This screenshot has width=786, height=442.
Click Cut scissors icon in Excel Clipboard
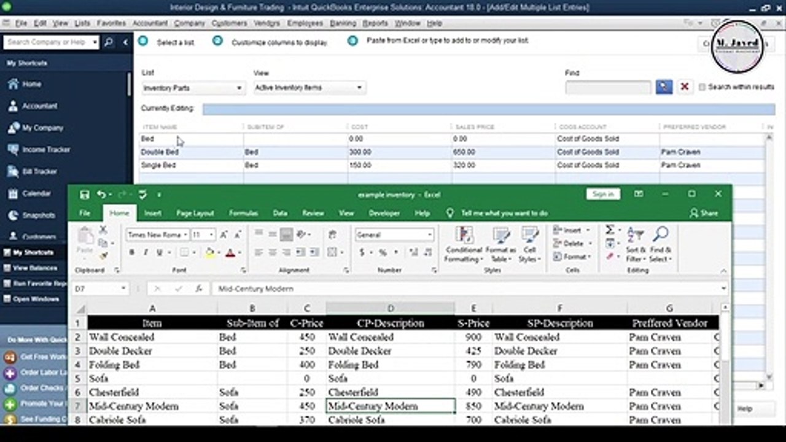[103, 230]
